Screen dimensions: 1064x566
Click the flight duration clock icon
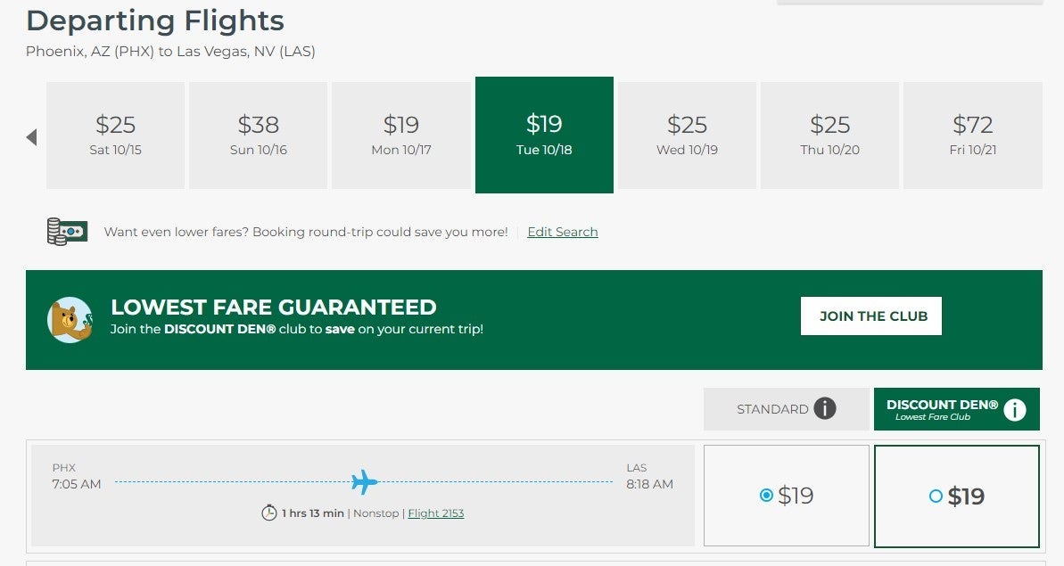(268, 513)
